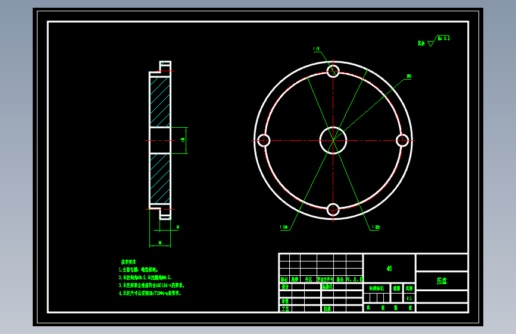The width and height of the screenshot is (516, 334).
Task: Select the bottom bolt hole circle
Action: point(333,209)
